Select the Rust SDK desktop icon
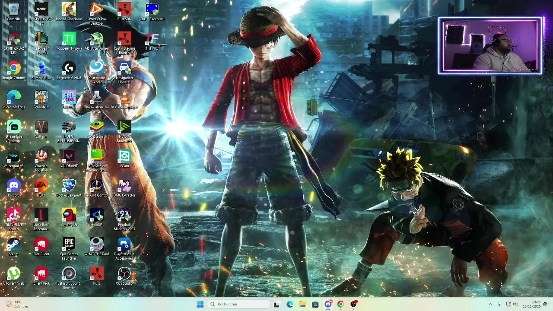This screenshot has height=311, width=553. pyautogui.click(x=124, y=12)
